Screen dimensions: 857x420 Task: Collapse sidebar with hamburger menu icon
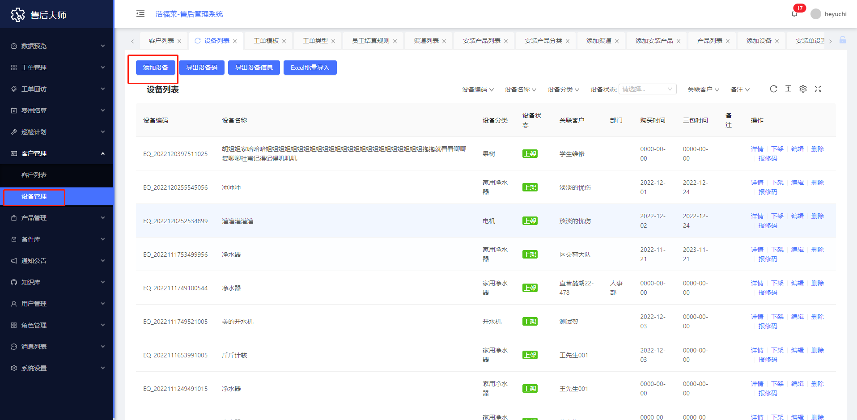pos(140,13)
